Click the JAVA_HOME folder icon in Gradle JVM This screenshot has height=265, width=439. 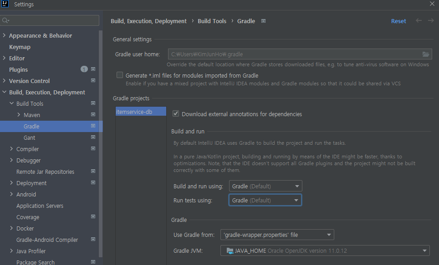[x=230, y=250]
